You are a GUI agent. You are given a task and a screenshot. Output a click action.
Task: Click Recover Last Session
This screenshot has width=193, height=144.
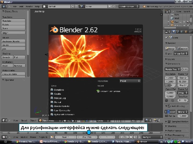point(109,91)
